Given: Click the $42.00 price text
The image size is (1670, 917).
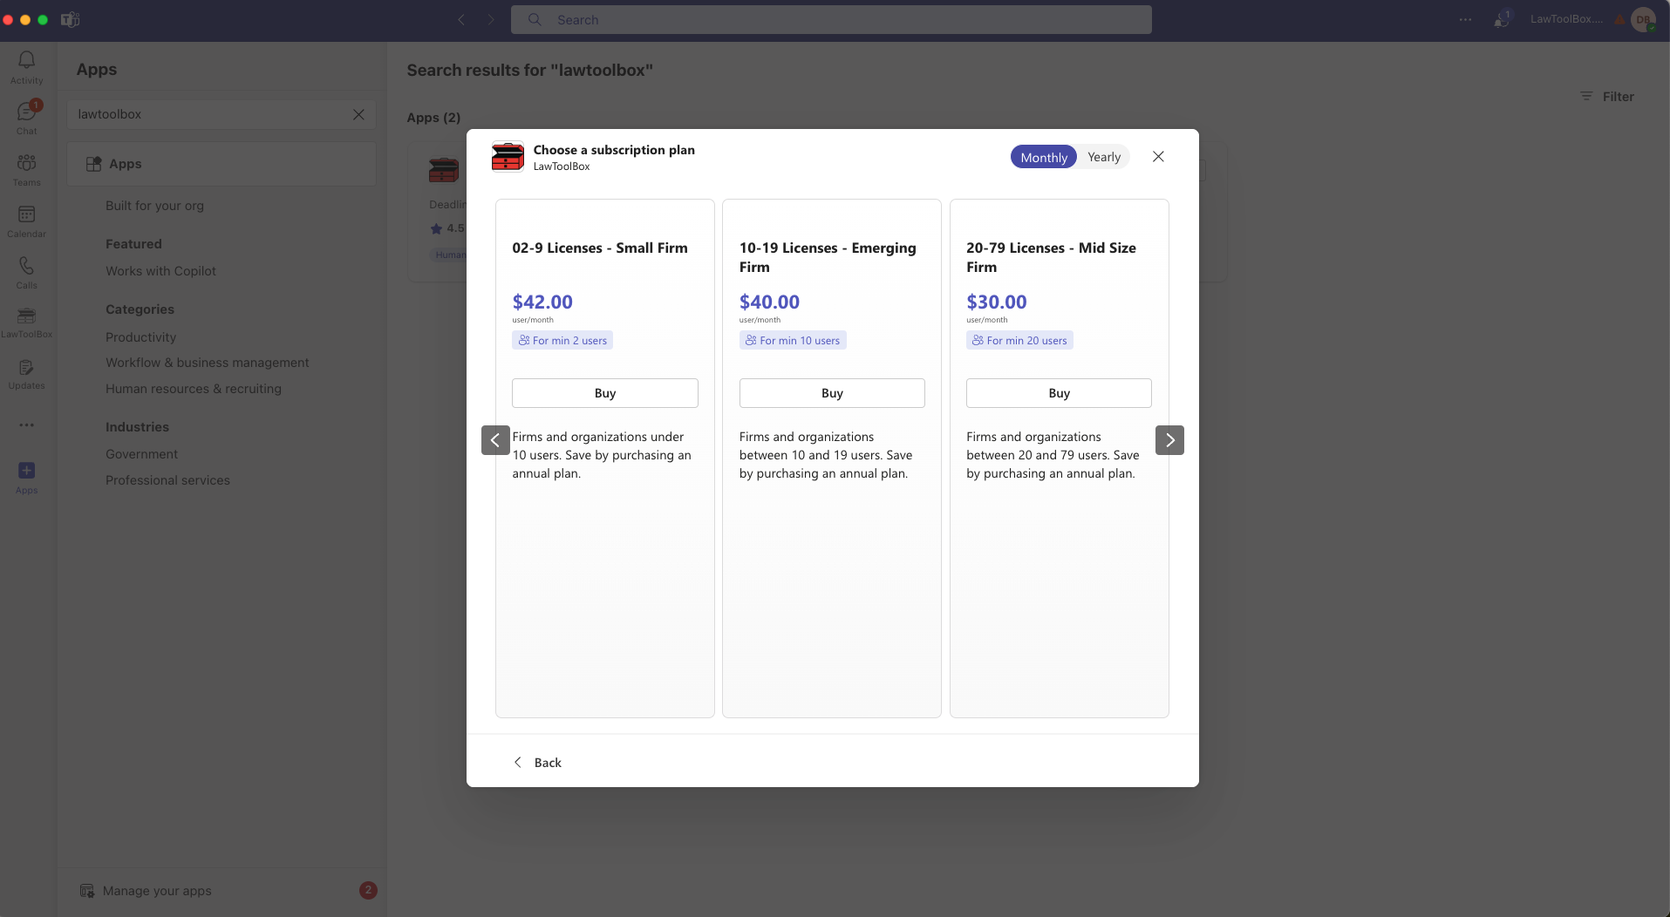Looking at the screenshot, I should (542, 302).
